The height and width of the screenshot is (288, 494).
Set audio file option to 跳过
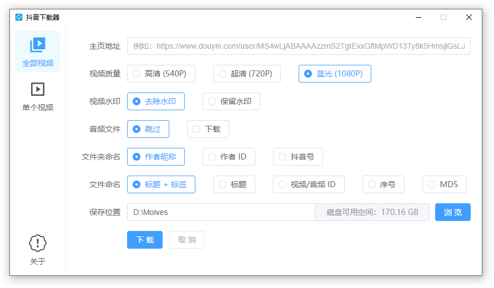tap(148, 129)
